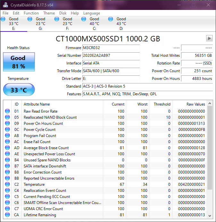Click the Good 81 % health status button
Screen dimensions: 216x222
(19, 62)
